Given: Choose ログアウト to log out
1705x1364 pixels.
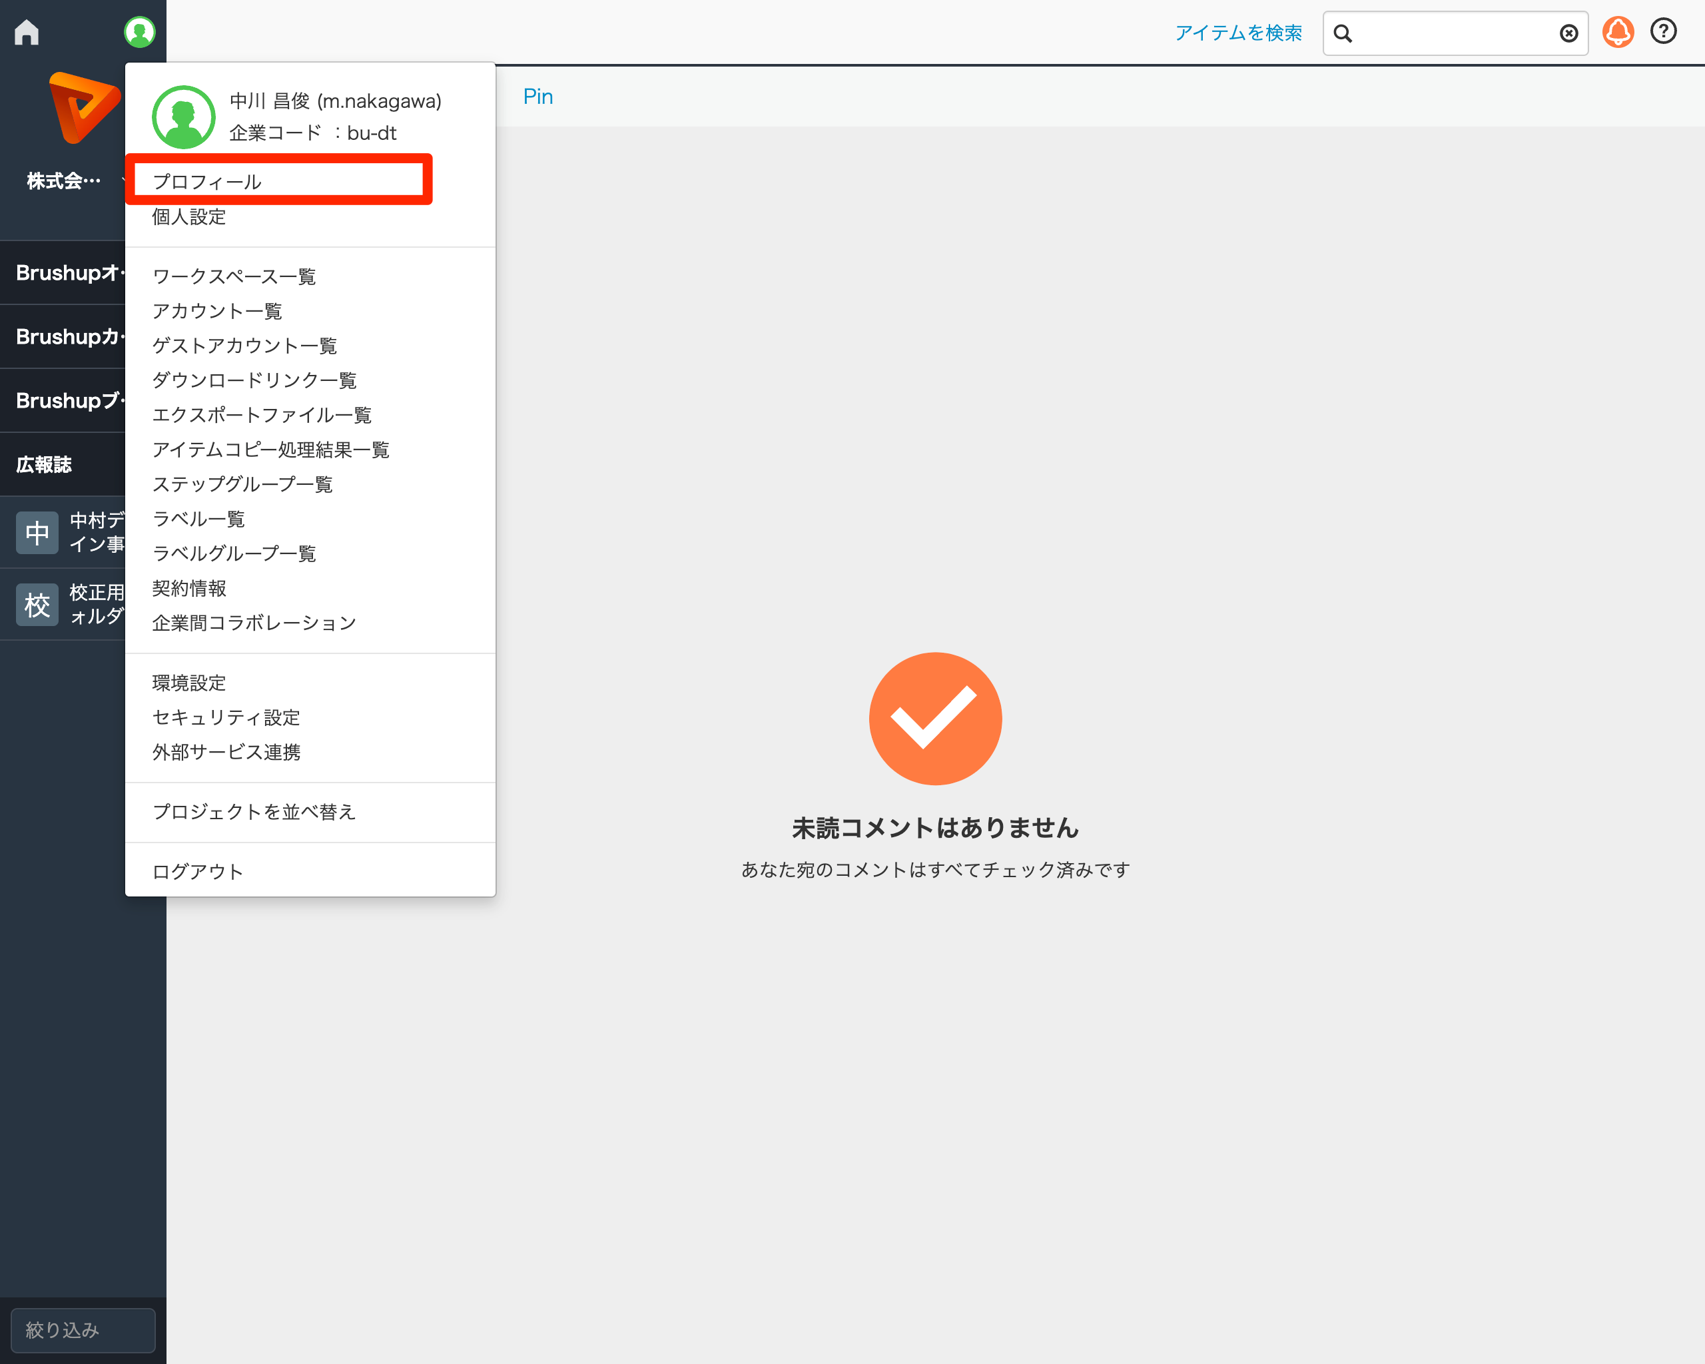Looking at the screenshot, I should click(198, 870).
